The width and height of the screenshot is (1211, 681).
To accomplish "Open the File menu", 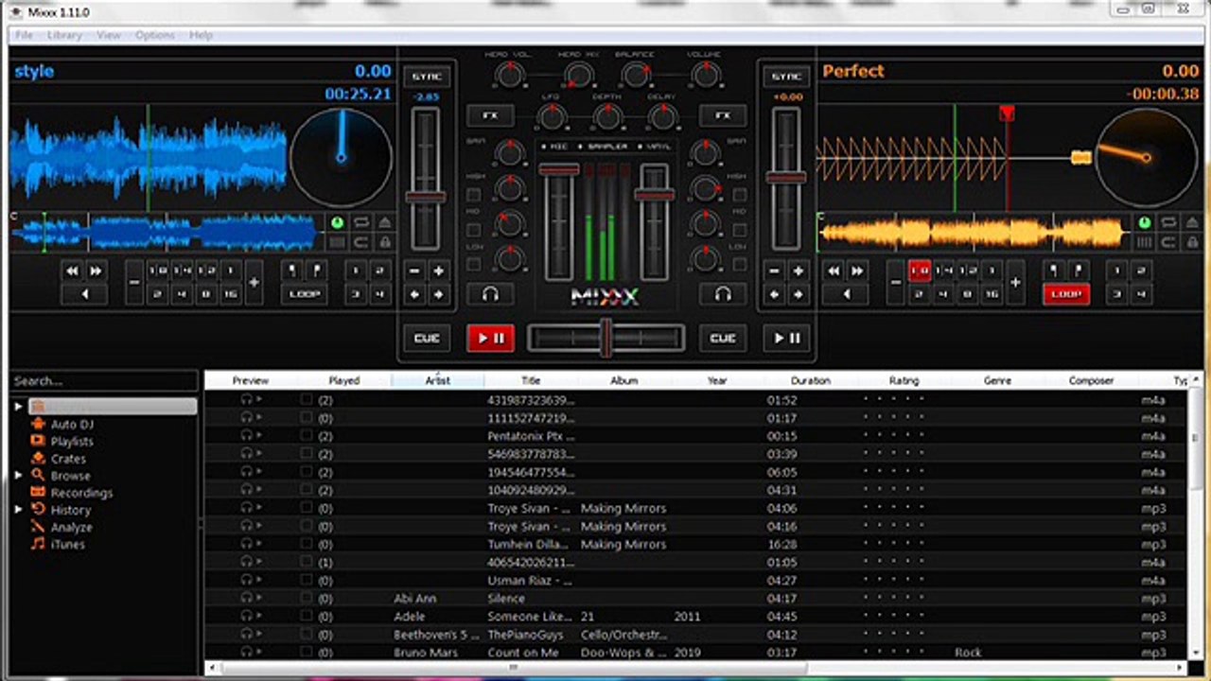I will pyautogui.click(x=24, y=35).
